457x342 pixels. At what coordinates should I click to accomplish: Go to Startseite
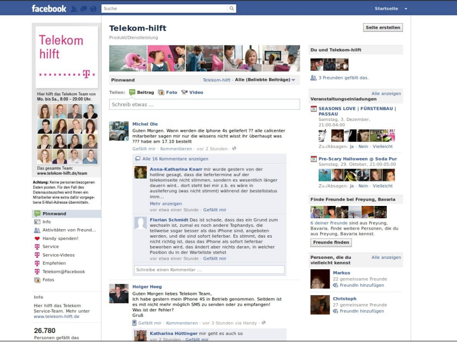(x=386, y=9)
